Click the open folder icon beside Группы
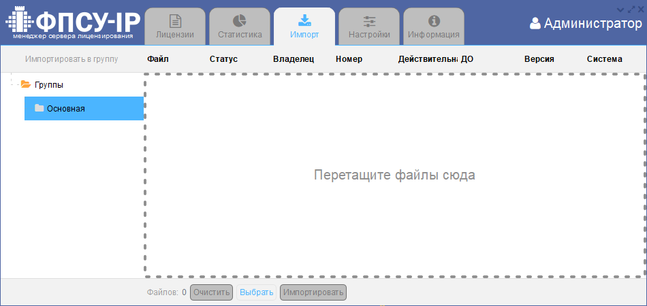647x306 pixels. point(26,85)
